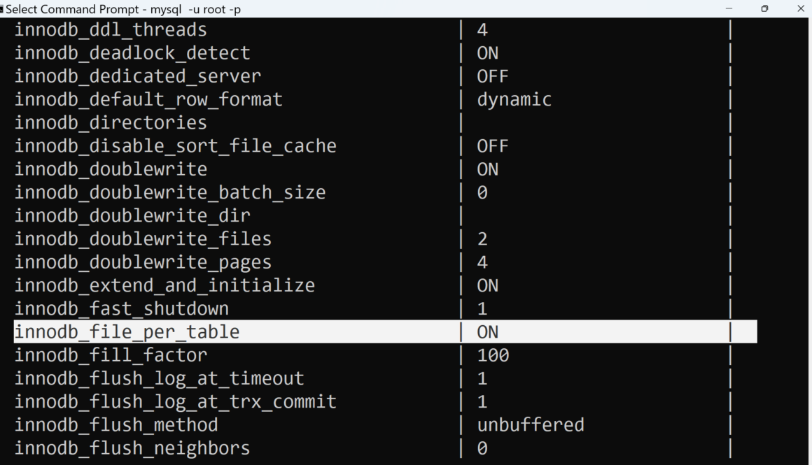Click the innodb_directories variable name
The image size is (812, 465).
(x=111, y=122)
